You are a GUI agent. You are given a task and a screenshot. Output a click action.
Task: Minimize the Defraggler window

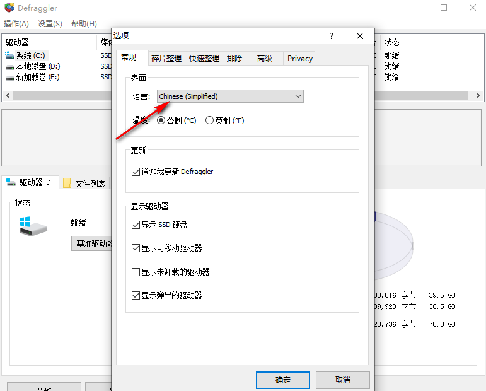415,8
